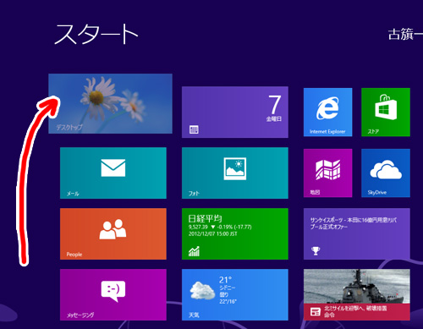This screenshot has width=423, height=329.
Task: Open the sports headline tile text
Action: [x=354, y=223]
